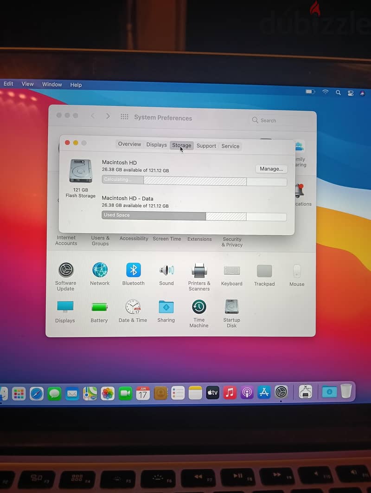Open Trash from the Dock
The image size is (371, 493).
click(x=346, y=391)
